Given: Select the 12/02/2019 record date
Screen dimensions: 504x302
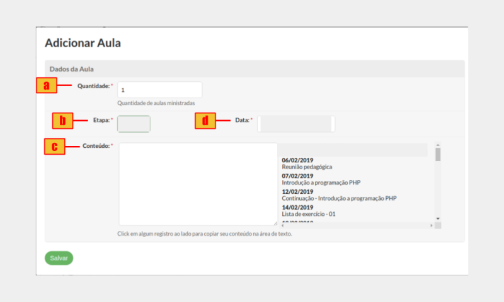Looking at the screenshot, I should tap(297, 192).
